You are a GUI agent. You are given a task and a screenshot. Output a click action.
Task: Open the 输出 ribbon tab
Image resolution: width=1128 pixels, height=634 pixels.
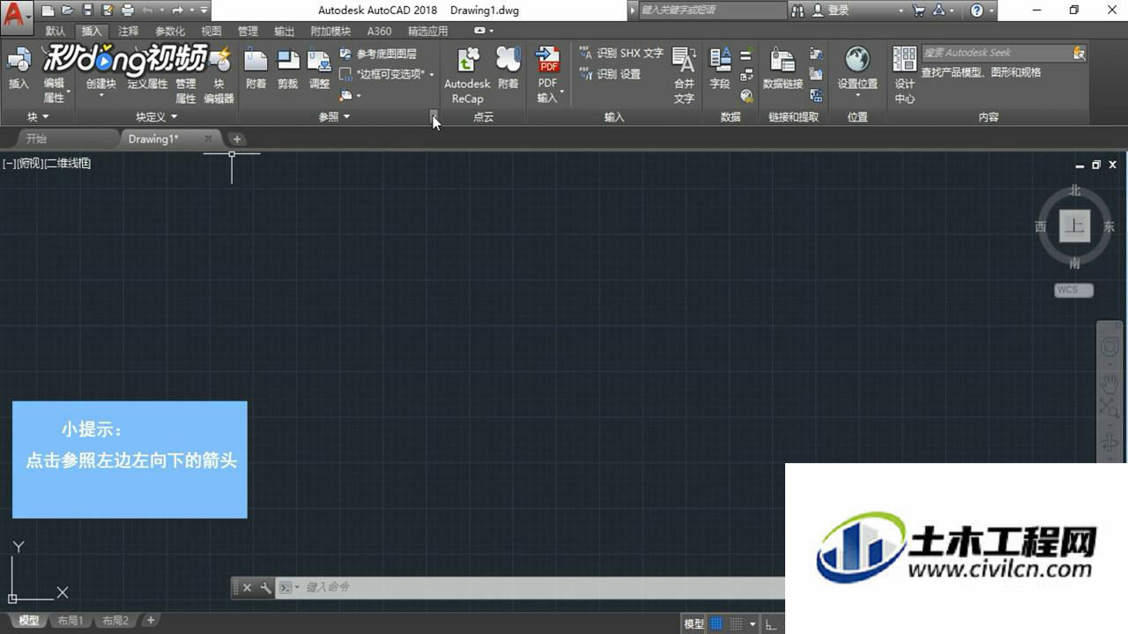pyautogui.click(x=284, y=31)
